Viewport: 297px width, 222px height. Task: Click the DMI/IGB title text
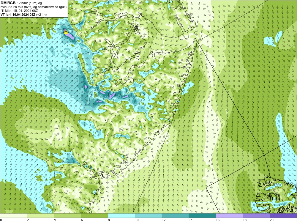coord(8,3)
